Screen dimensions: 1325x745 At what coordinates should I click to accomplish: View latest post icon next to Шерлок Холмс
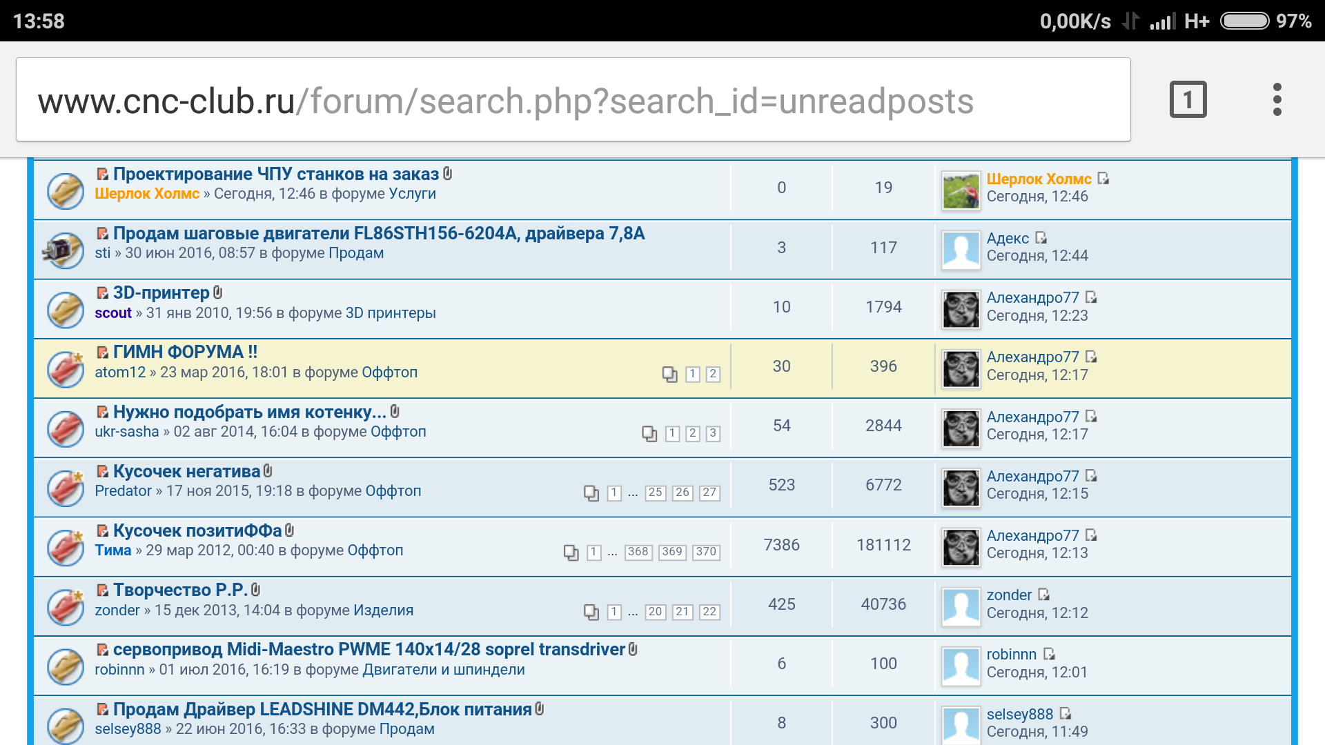1103,179
